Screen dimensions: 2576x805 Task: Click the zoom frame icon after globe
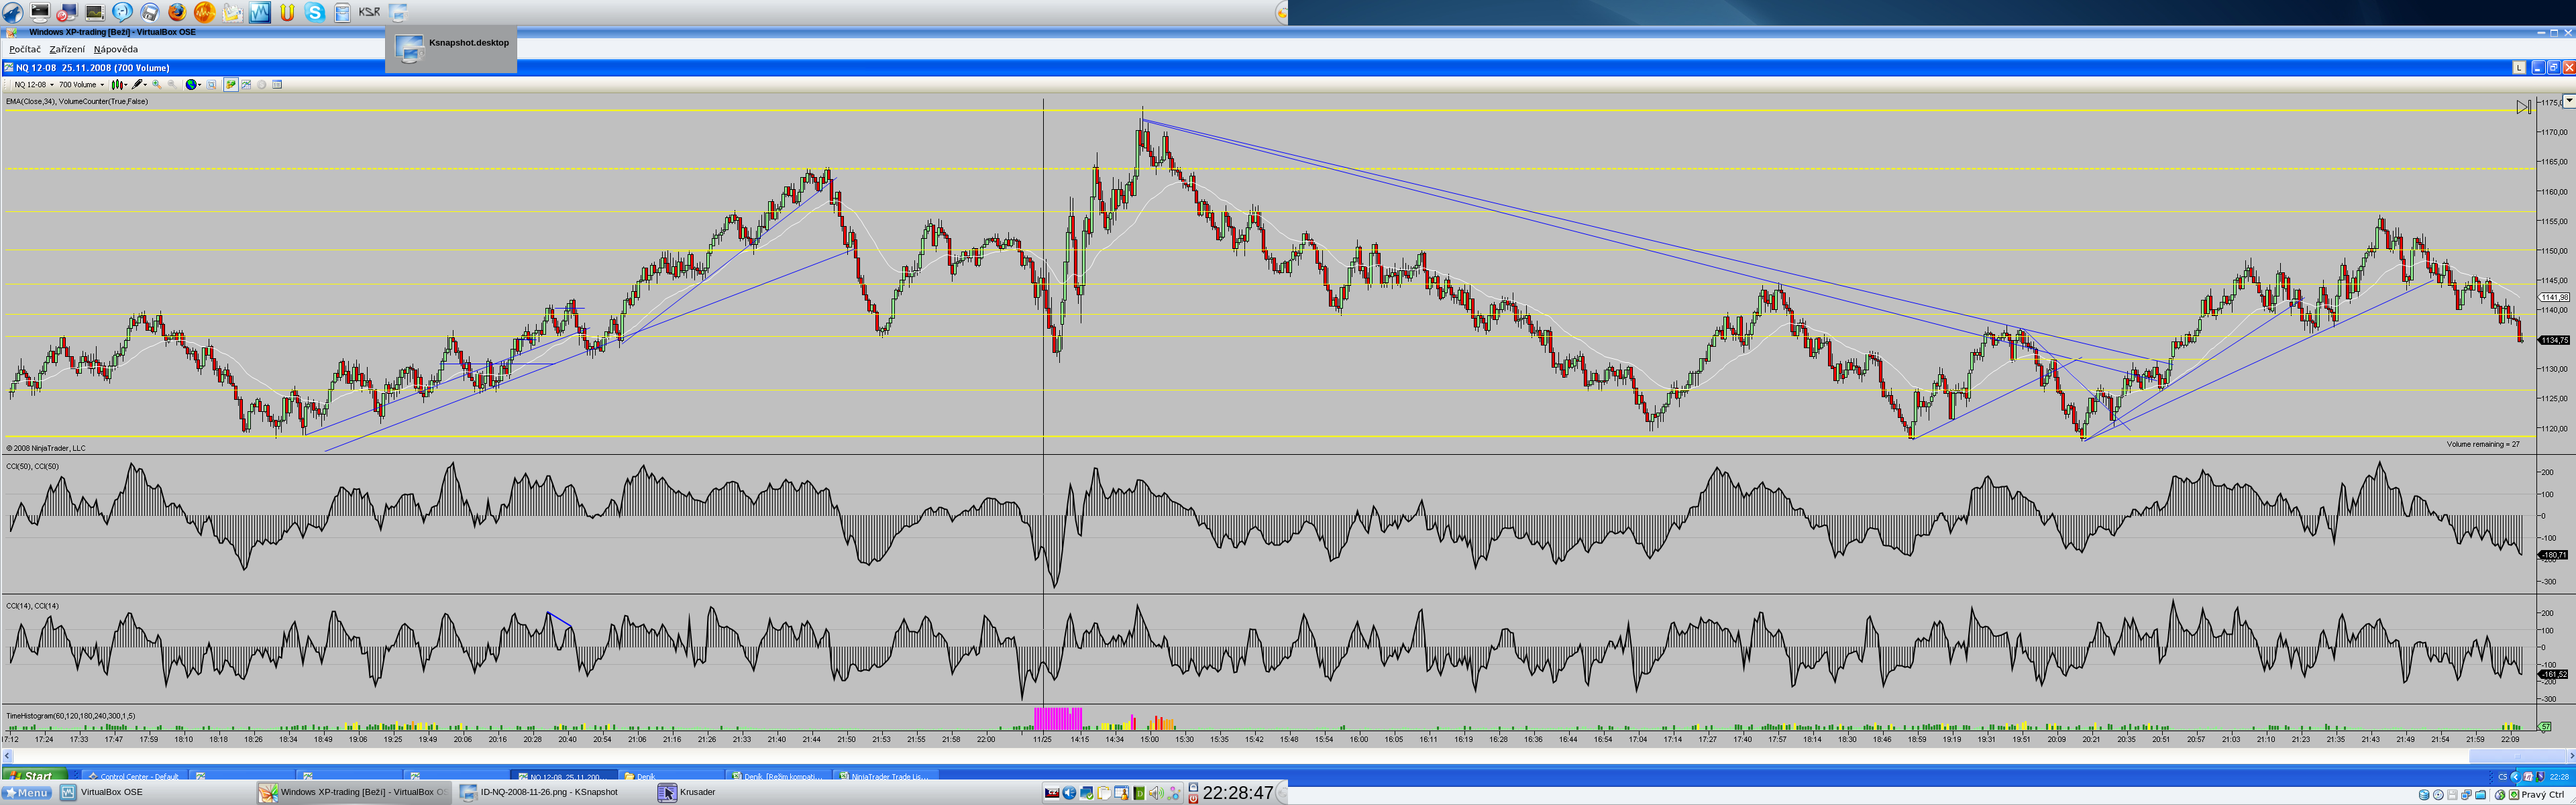tap(211, 85)
